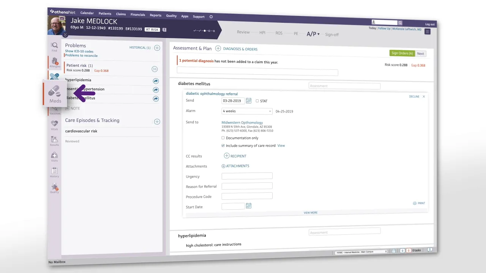486x273 pixels.
Task: Open the Quality top menu
Action: 171,16
